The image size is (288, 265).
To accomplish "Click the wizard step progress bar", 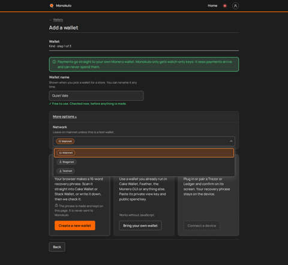I will (x=144, y=51).
